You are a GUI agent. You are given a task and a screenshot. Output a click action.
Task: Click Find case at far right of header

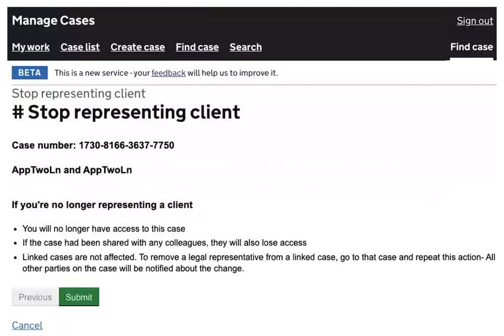[471, 47]
